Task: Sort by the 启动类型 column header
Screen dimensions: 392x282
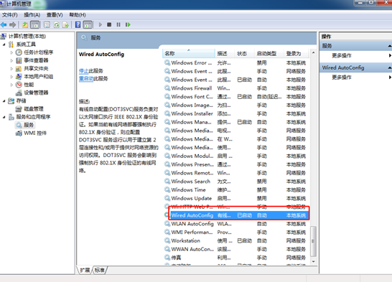Action: [269, 53]
